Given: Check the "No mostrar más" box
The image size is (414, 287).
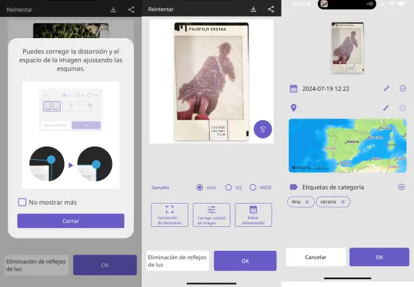Looking at the screenshot, I should point(22,202).
